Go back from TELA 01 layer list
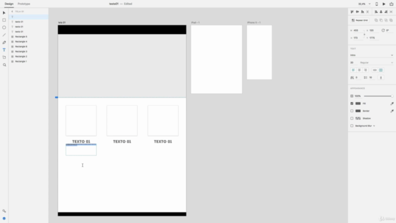396x223 pixels. click(x=12, y=12)
